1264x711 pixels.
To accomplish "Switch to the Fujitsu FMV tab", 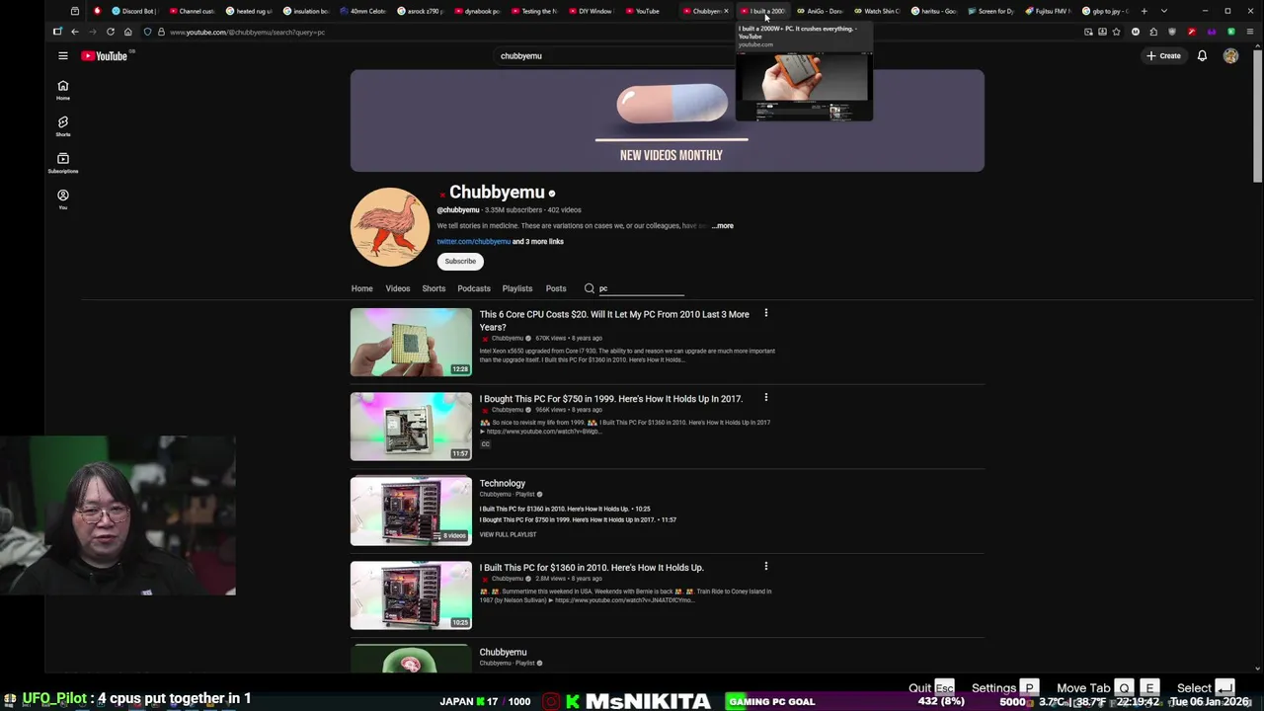I will pyautogui.click(x=1050, y=11).
